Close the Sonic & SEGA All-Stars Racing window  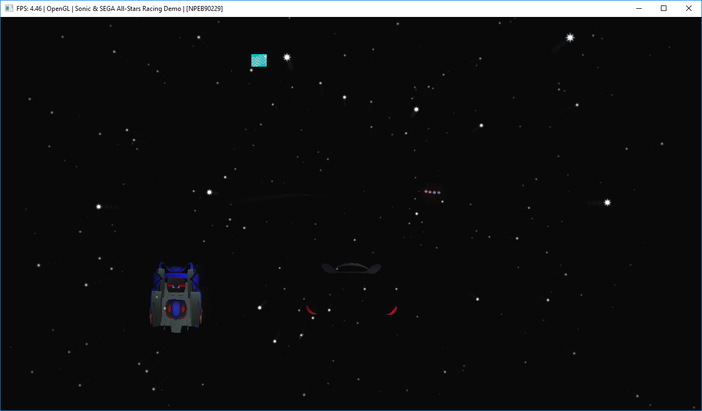(x=689, y=9)
